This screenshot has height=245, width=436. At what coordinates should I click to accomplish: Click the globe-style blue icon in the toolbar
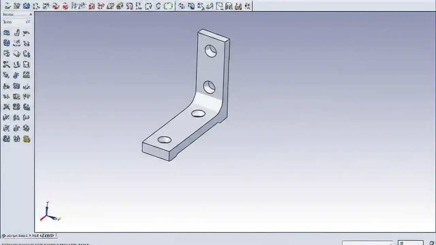26,6
